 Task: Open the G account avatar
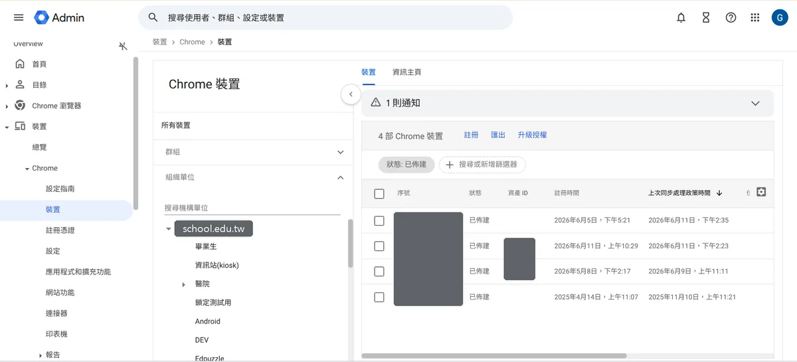[x=780, y=18]
